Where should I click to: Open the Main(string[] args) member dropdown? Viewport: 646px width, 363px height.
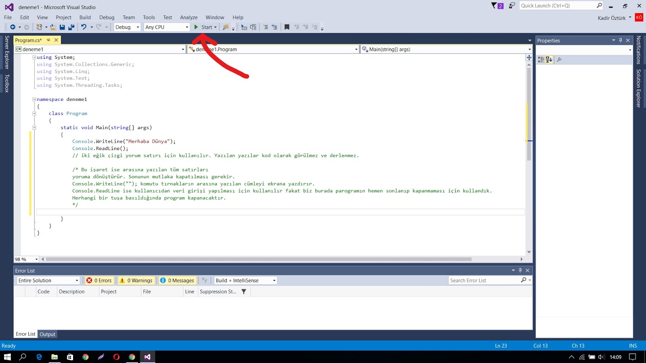446,49
